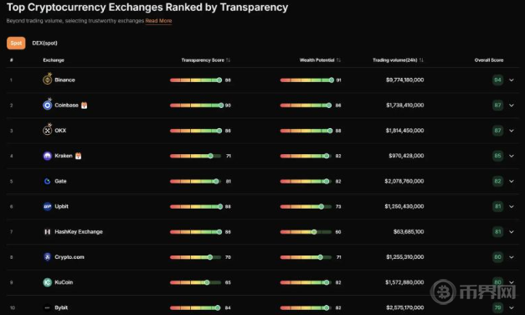Open the Binance exchange name link

point(64,80)
